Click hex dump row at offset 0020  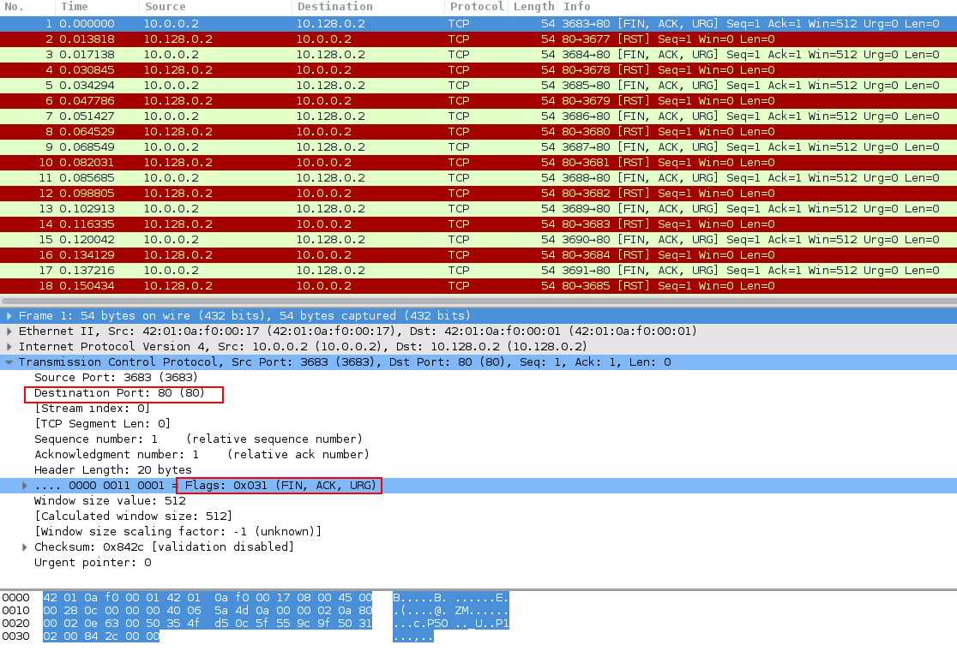point(208,624)
